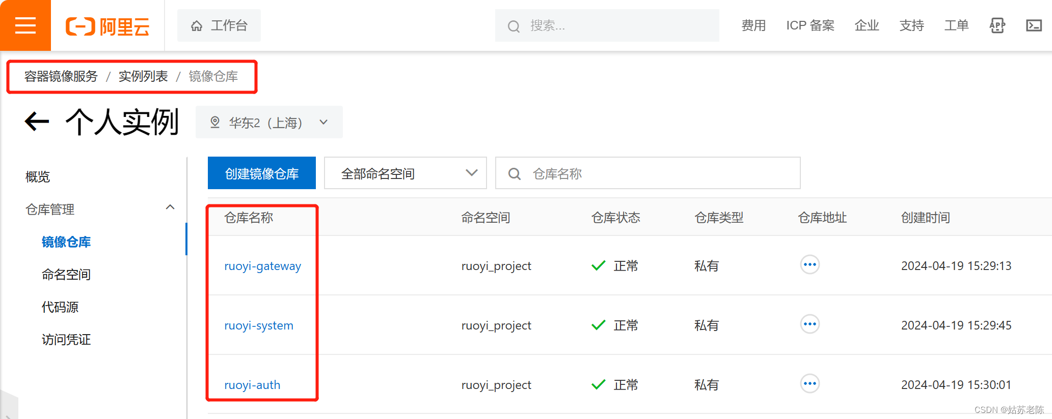The width and height of the screenshot is (1052, 419).
Task: Click creation time 2024-04-19 15:29:45
Action: click(956, 325)
